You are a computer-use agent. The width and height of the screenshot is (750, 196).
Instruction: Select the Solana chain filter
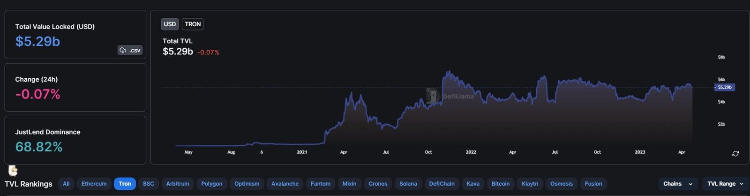[x=408, y=184]
